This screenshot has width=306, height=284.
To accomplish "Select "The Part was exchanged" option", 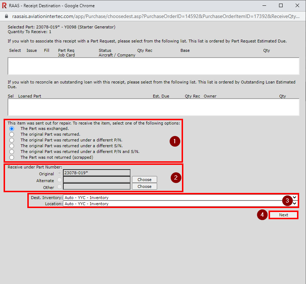I will coord(12,129).
